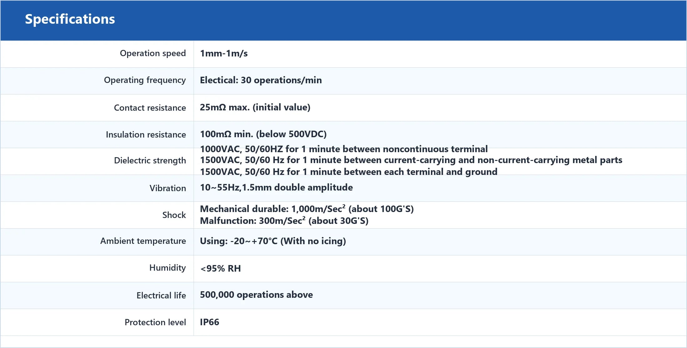The width and height of the screenshot is (687, 348).
Task: Click the Specifications header title
Action: click(x=70, y=19)
